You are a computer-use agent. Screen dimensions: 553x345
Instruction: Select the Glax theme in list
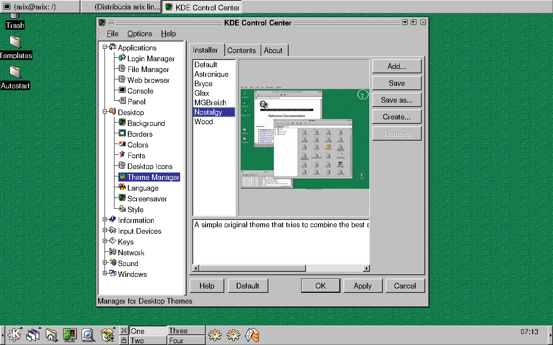coord(214,93)
